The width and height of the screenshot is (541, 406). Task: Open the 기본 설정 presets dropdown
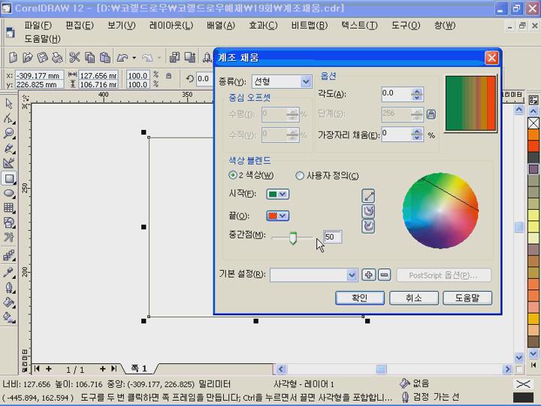[352, 275]
